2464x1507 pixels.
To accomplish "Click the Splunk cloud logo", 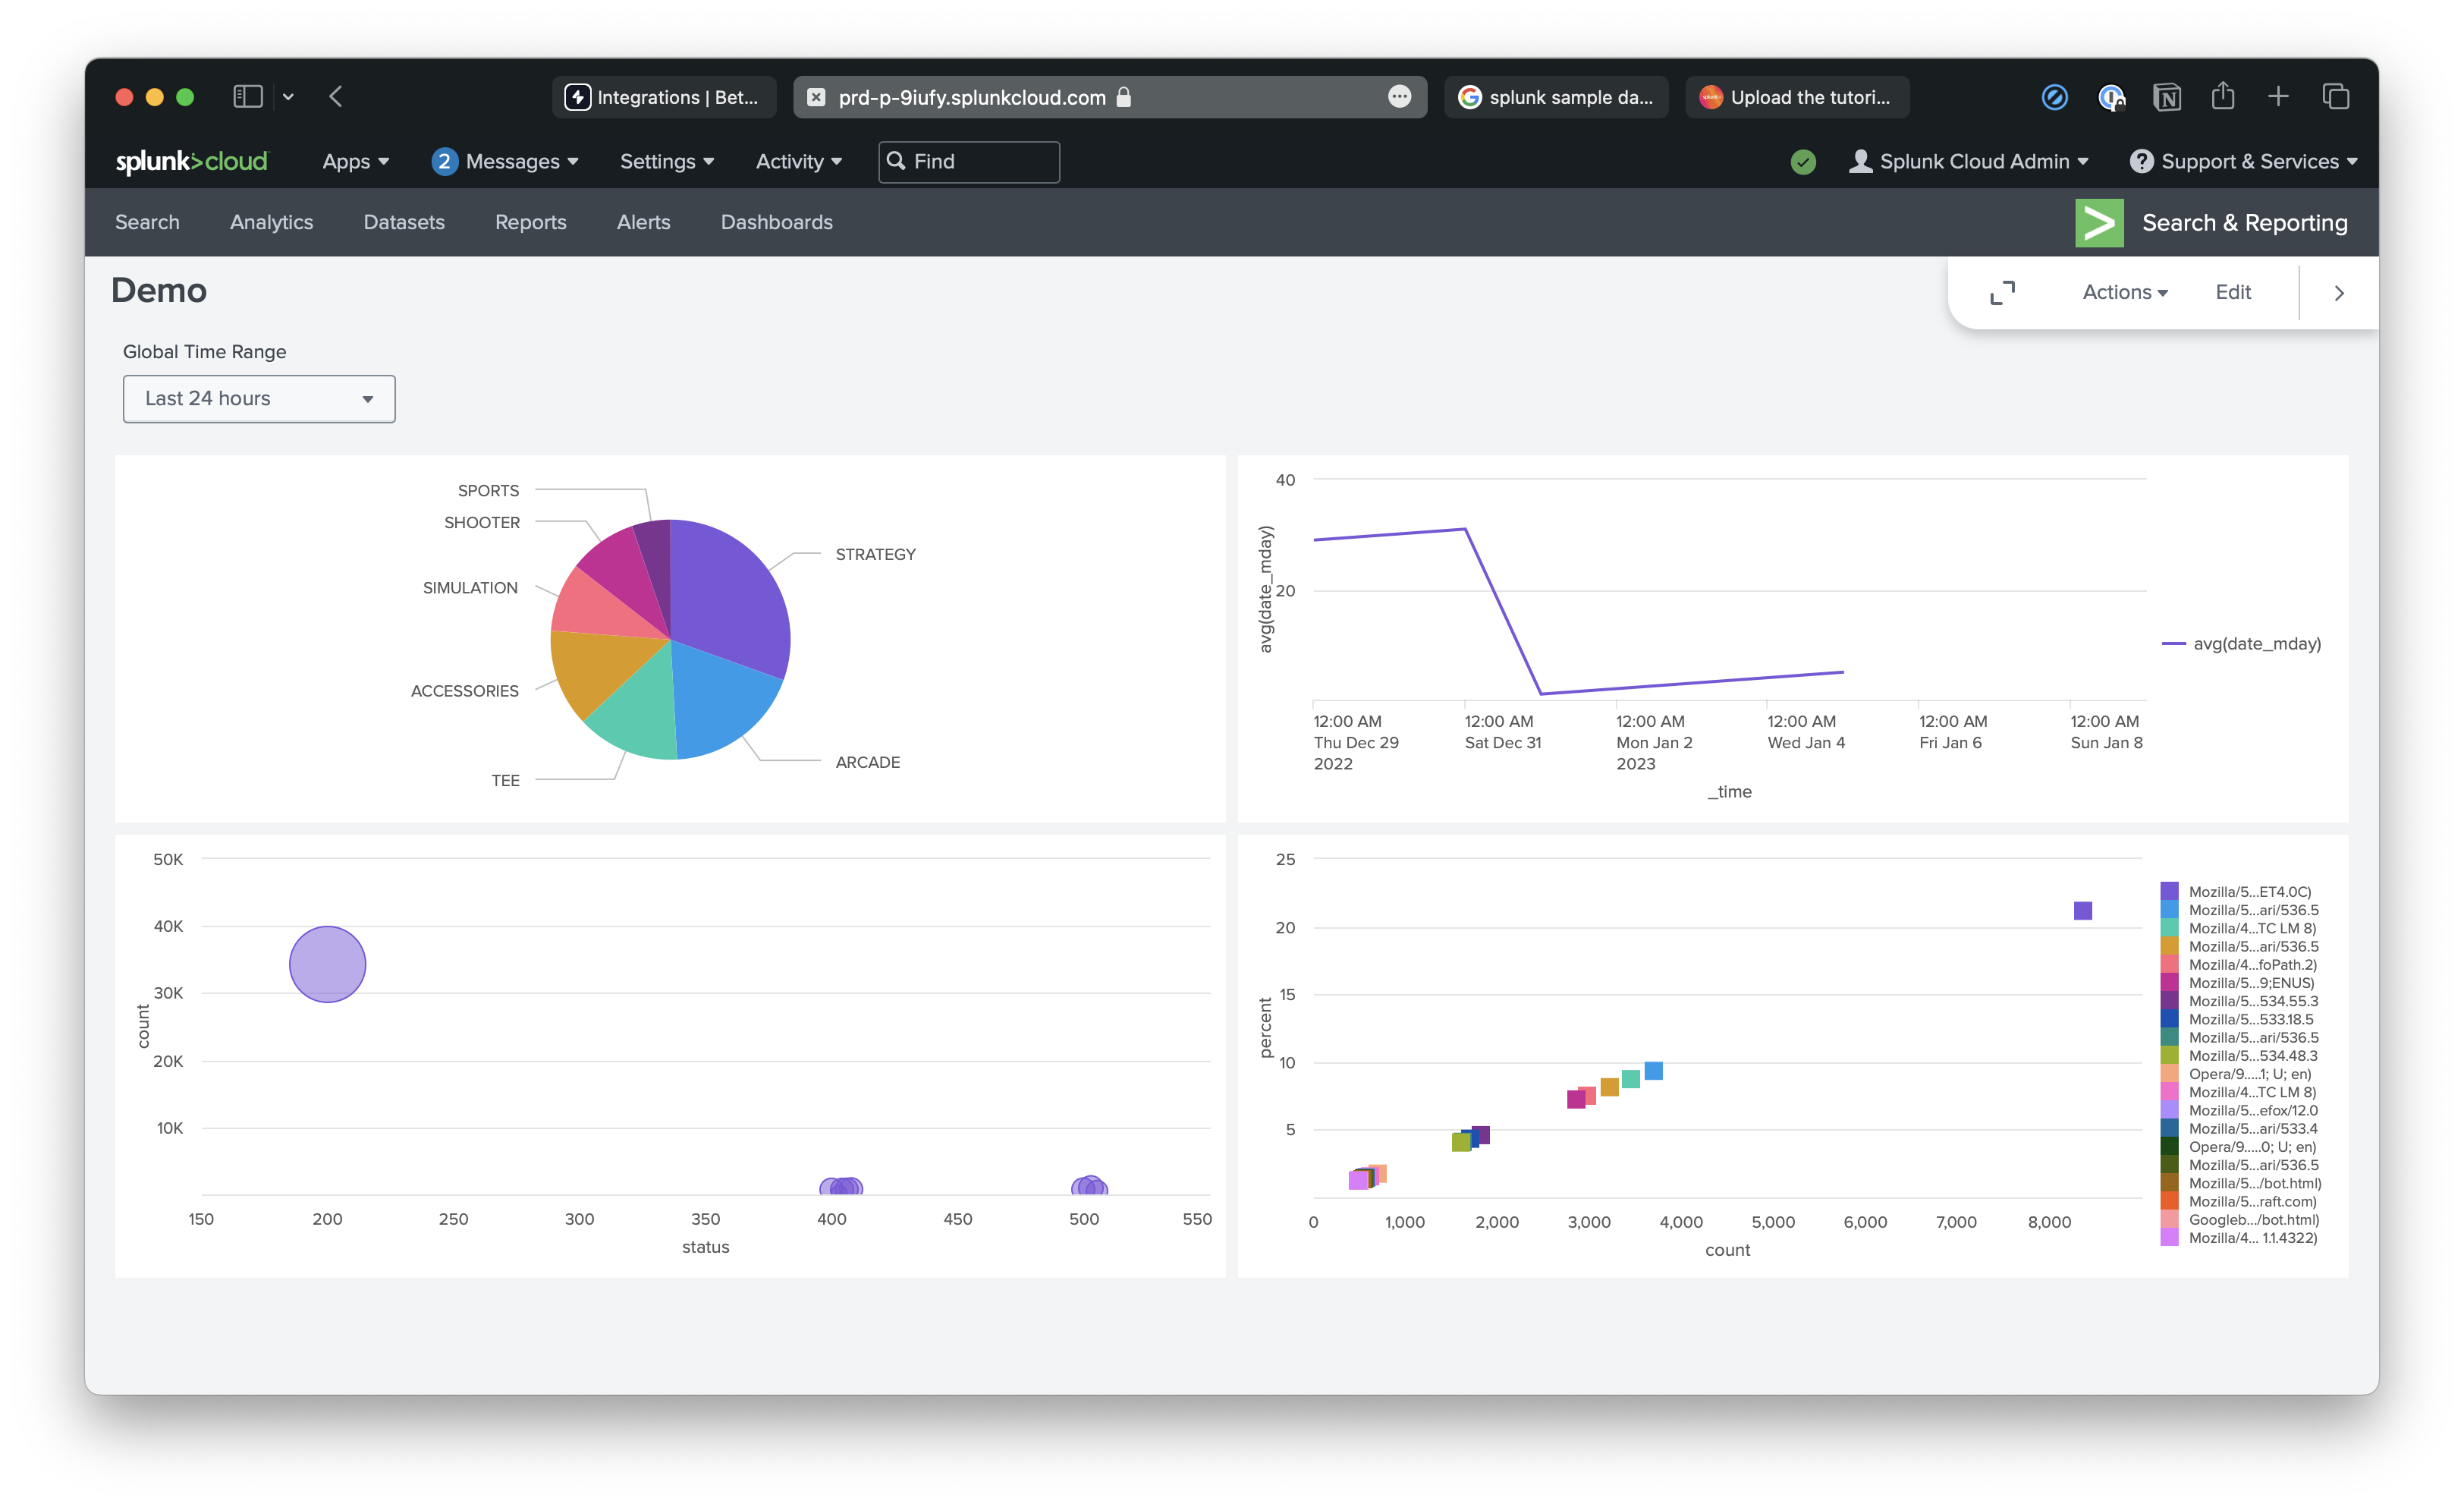I will click(192, 161).
